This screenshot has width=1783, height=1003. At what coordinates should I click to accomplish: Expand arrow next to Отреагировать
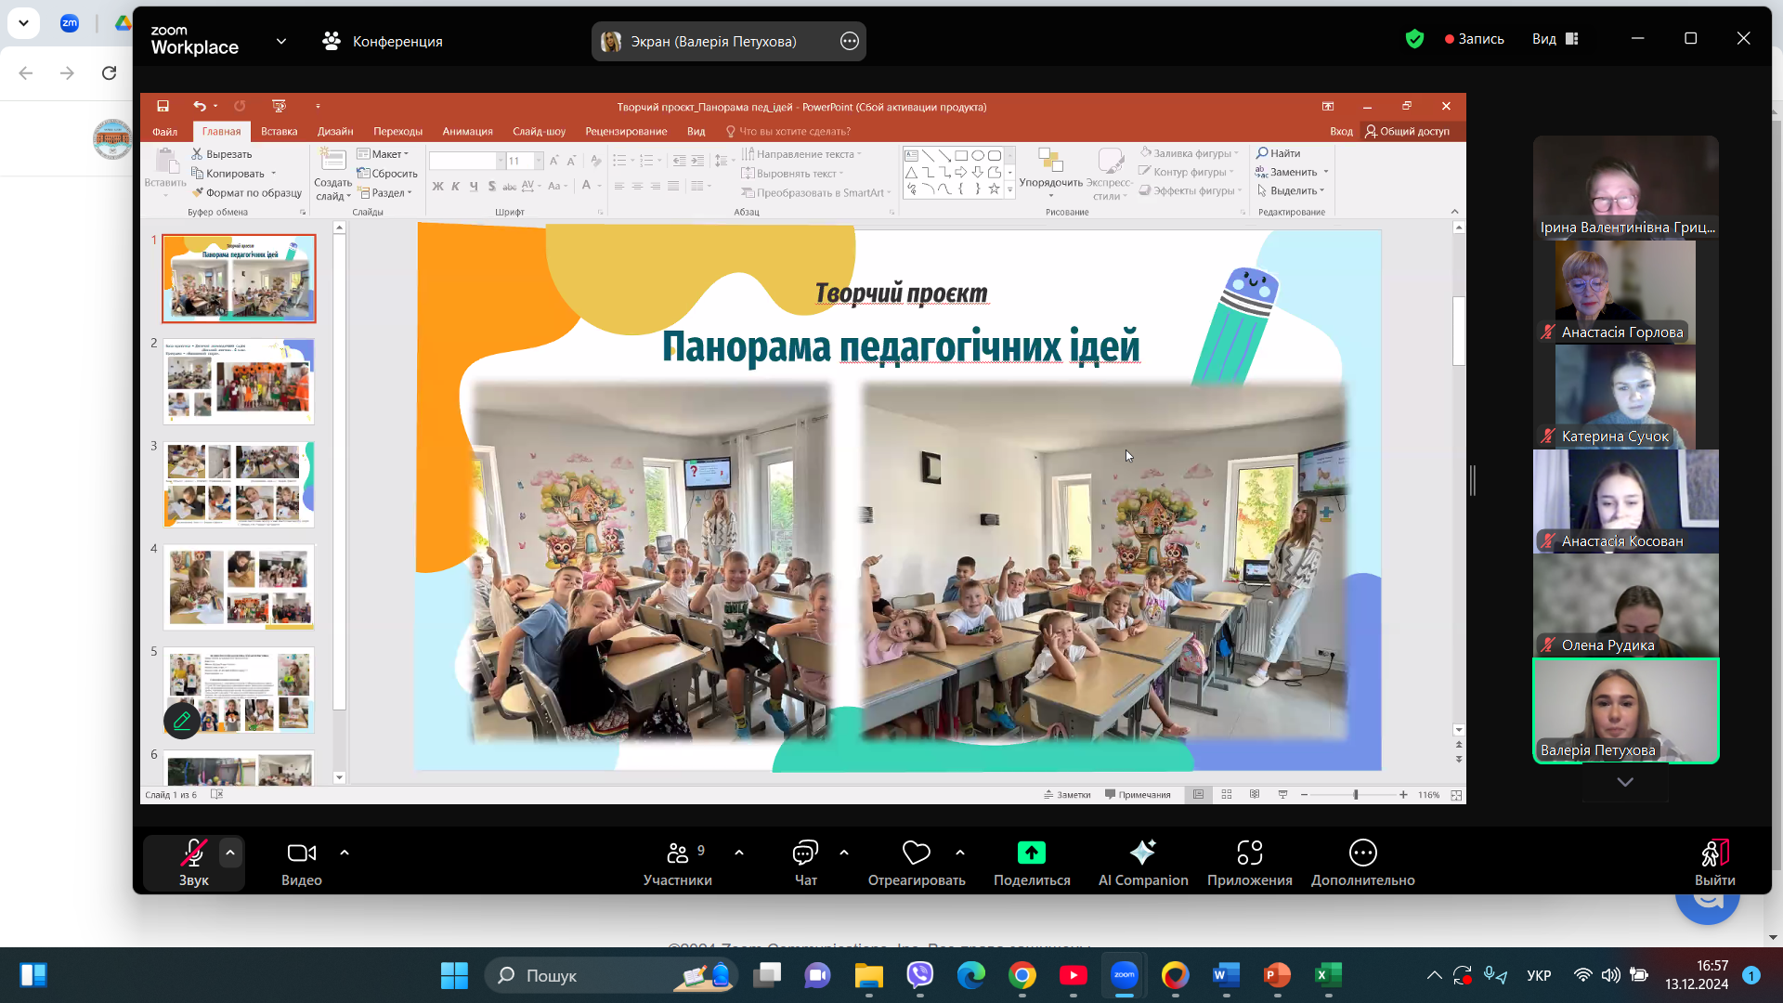(x=960, y=852)
